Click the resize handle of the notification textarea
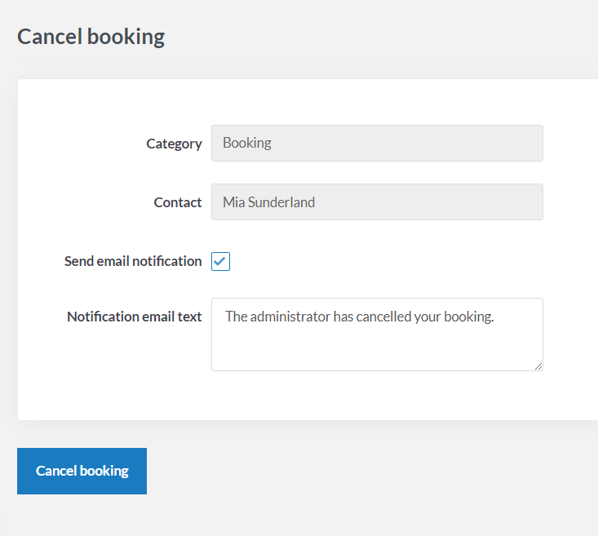 coord(538,366)
